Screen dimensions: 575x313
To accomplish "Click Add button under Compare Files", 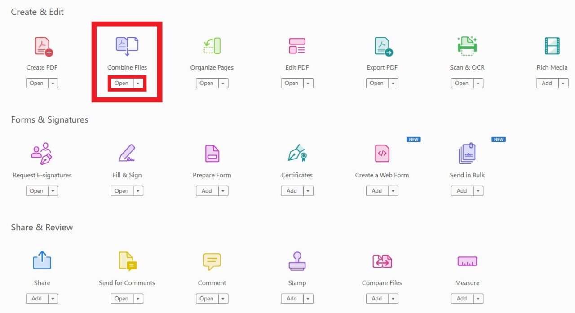I will (x=377, y=299).
